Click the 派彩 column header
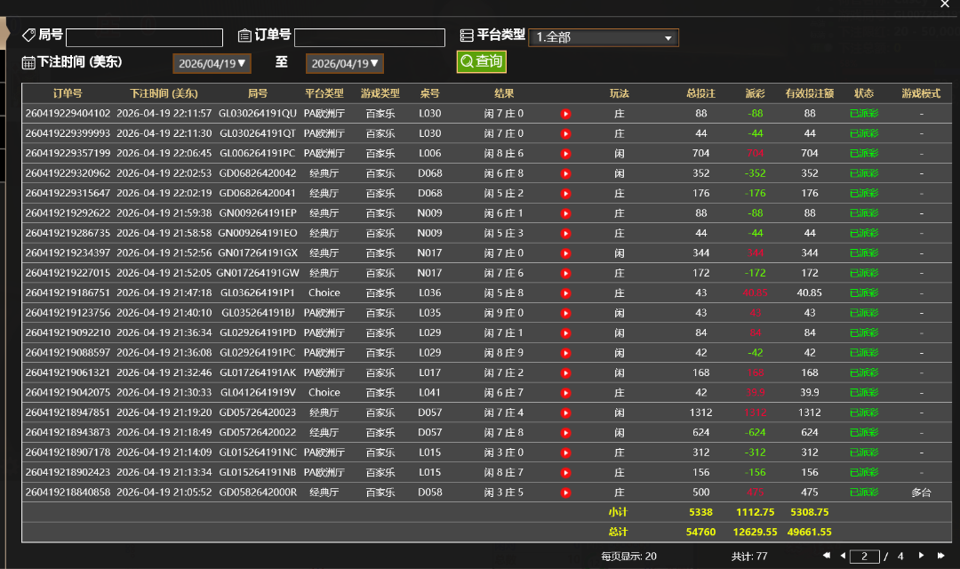 click(755, 93)
